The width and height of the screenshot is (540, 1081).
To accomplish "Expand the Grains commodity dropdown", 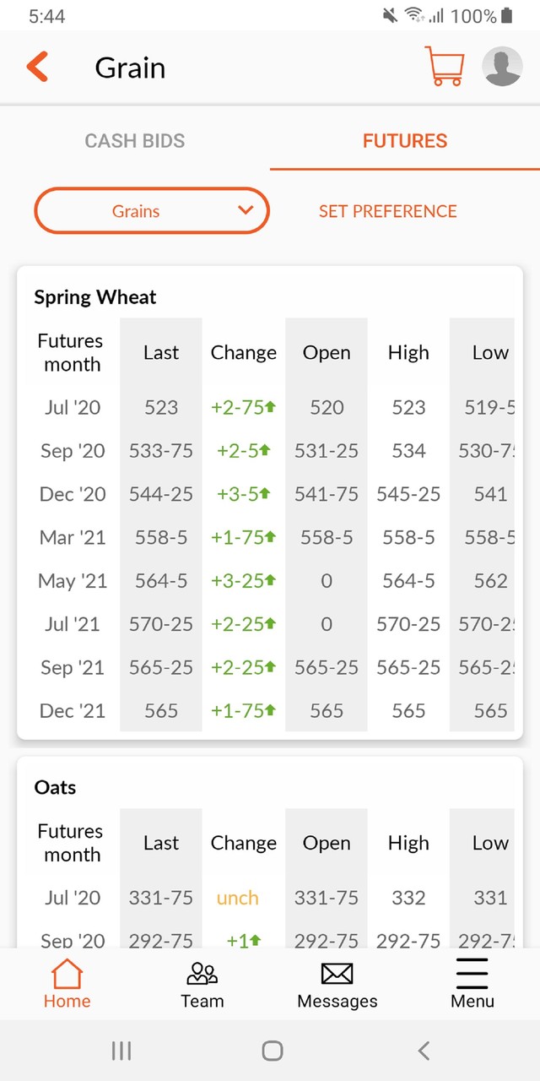I will 152,210.
